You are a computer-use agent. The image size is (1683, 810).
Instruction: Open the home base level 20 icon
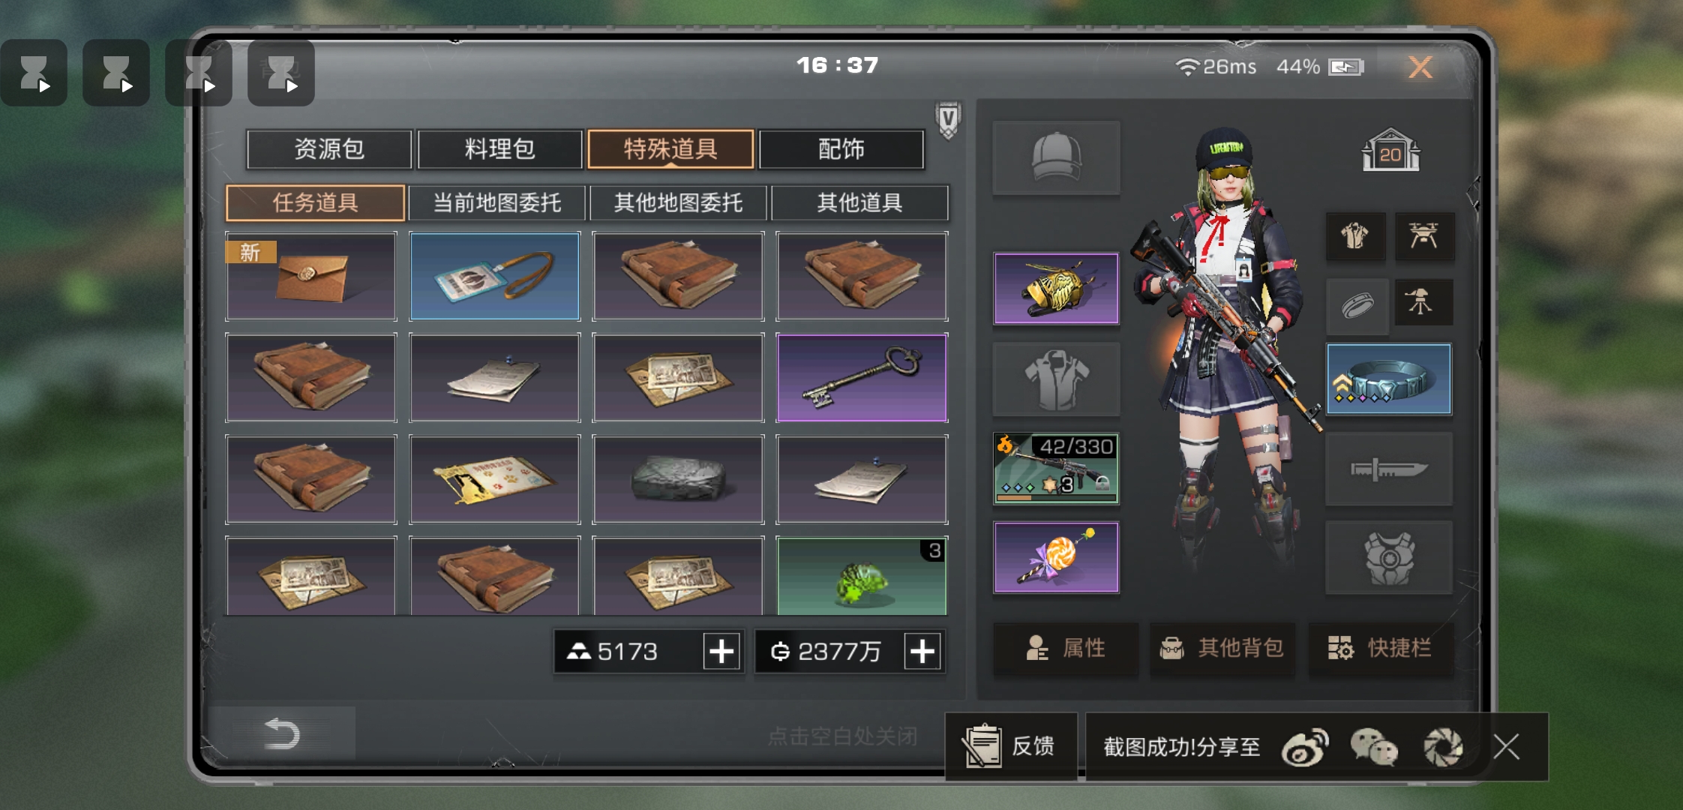click(1390, 150)
